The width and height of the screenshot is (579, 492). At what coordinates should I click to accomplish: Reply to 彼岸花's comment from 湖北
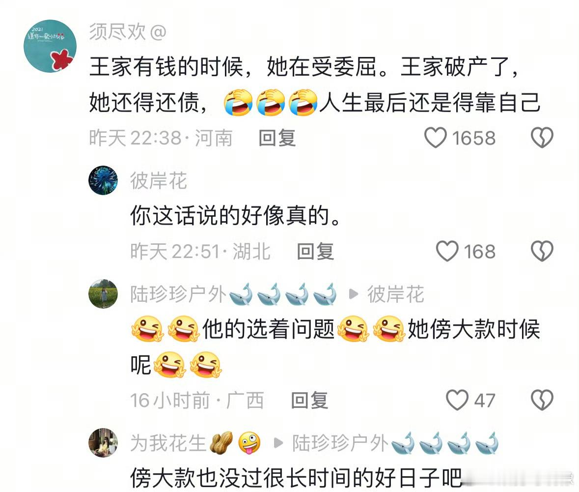click(315, 251)
